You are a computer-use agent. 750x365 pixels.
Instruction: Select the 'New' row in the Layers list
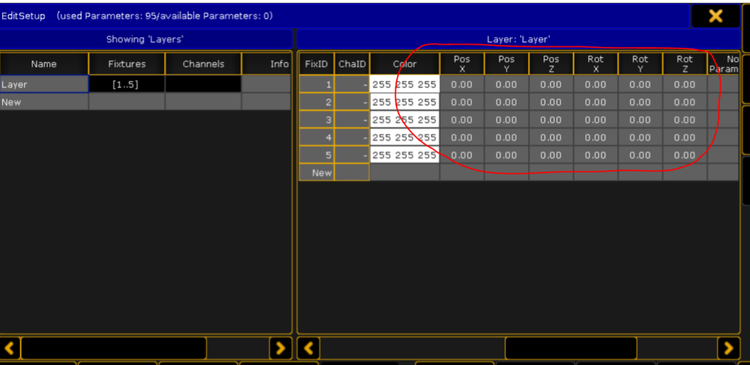(x=44, y=102)
